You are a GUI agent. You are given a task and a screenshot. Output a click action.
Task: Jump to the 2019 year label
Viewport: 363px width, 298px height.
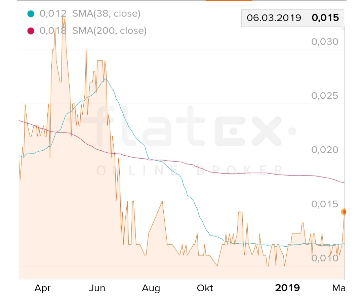coord(287,288)
